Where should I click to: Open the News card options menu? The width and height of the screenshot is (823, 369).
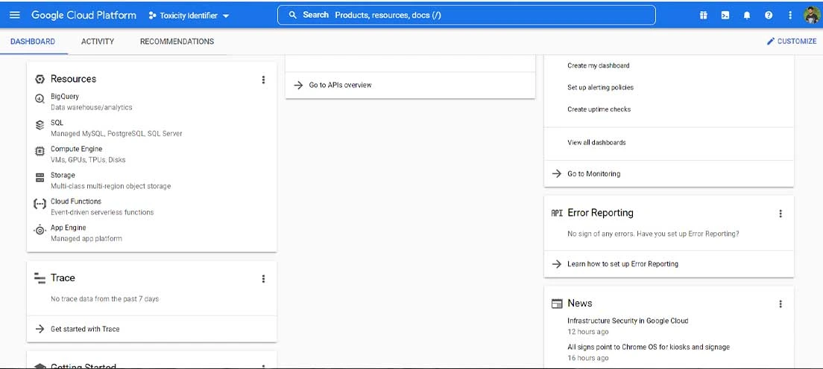tap(781, 304)
